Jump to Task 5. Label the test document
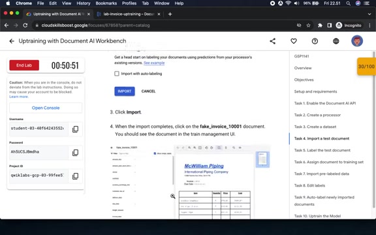 tap(322, 150)
